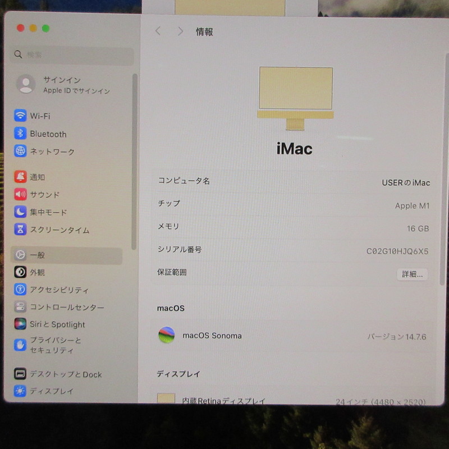The height and width of the screenshot is (449, 449).
Task: Click the コンピュータ名 label
Action: [184, 181]
